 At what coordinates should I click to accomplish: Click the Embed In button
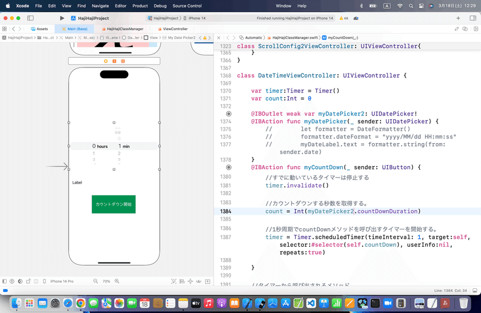point(207,281)
